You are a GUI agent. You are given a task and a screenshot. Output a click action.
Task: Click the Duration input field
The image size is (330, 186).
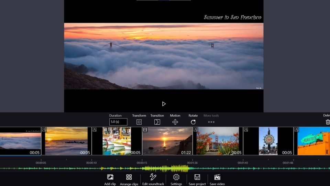coord(118,122)
